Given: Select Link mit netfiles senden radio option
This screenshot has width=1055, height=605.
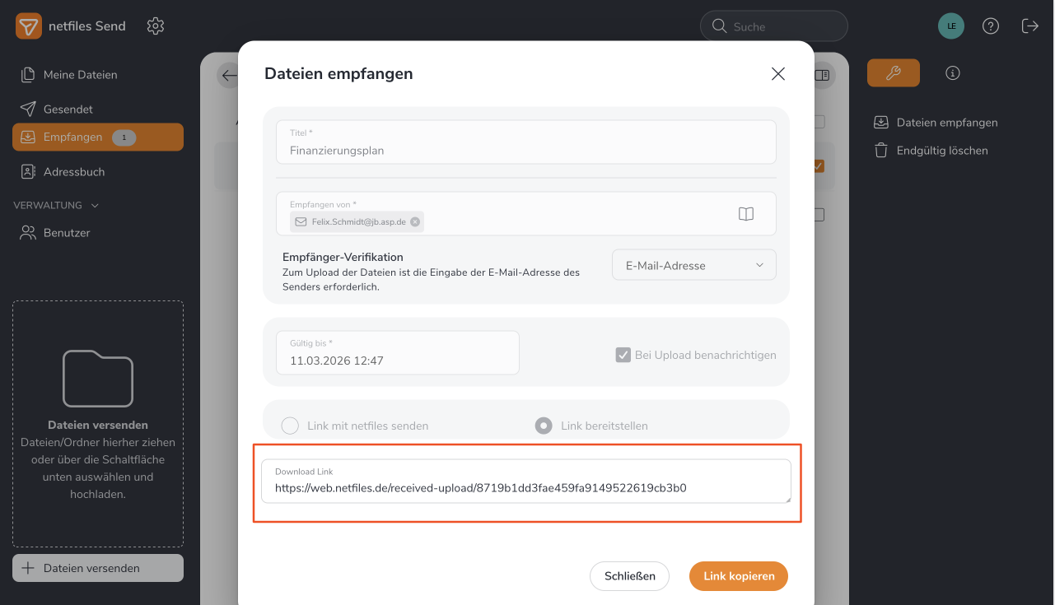Looking at the screenshot, I should 290,426.
